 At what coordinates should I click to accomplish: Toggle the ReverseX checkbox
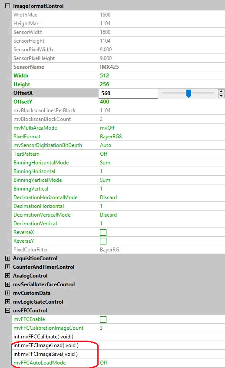103,232
